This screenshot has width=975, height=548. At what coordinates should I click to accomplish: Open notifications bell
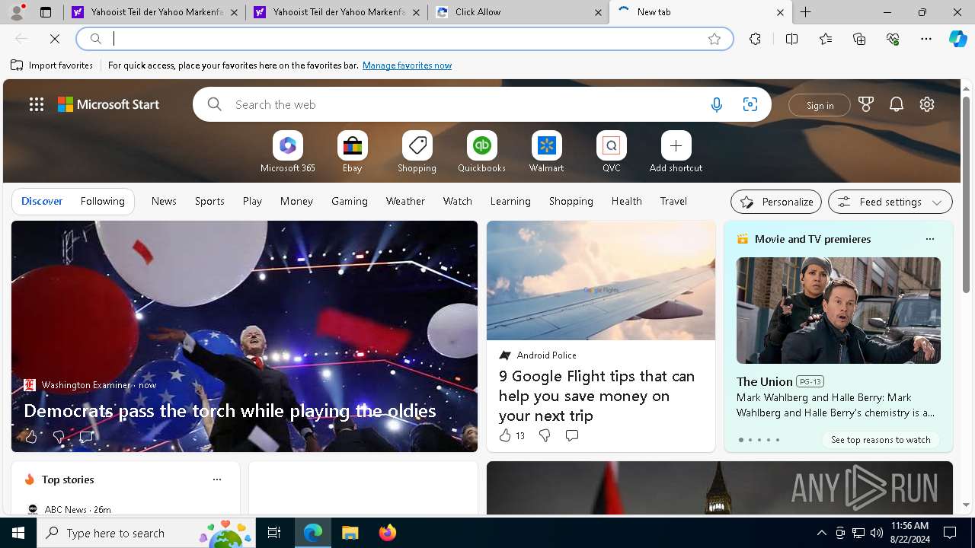[x=897, y=104]
